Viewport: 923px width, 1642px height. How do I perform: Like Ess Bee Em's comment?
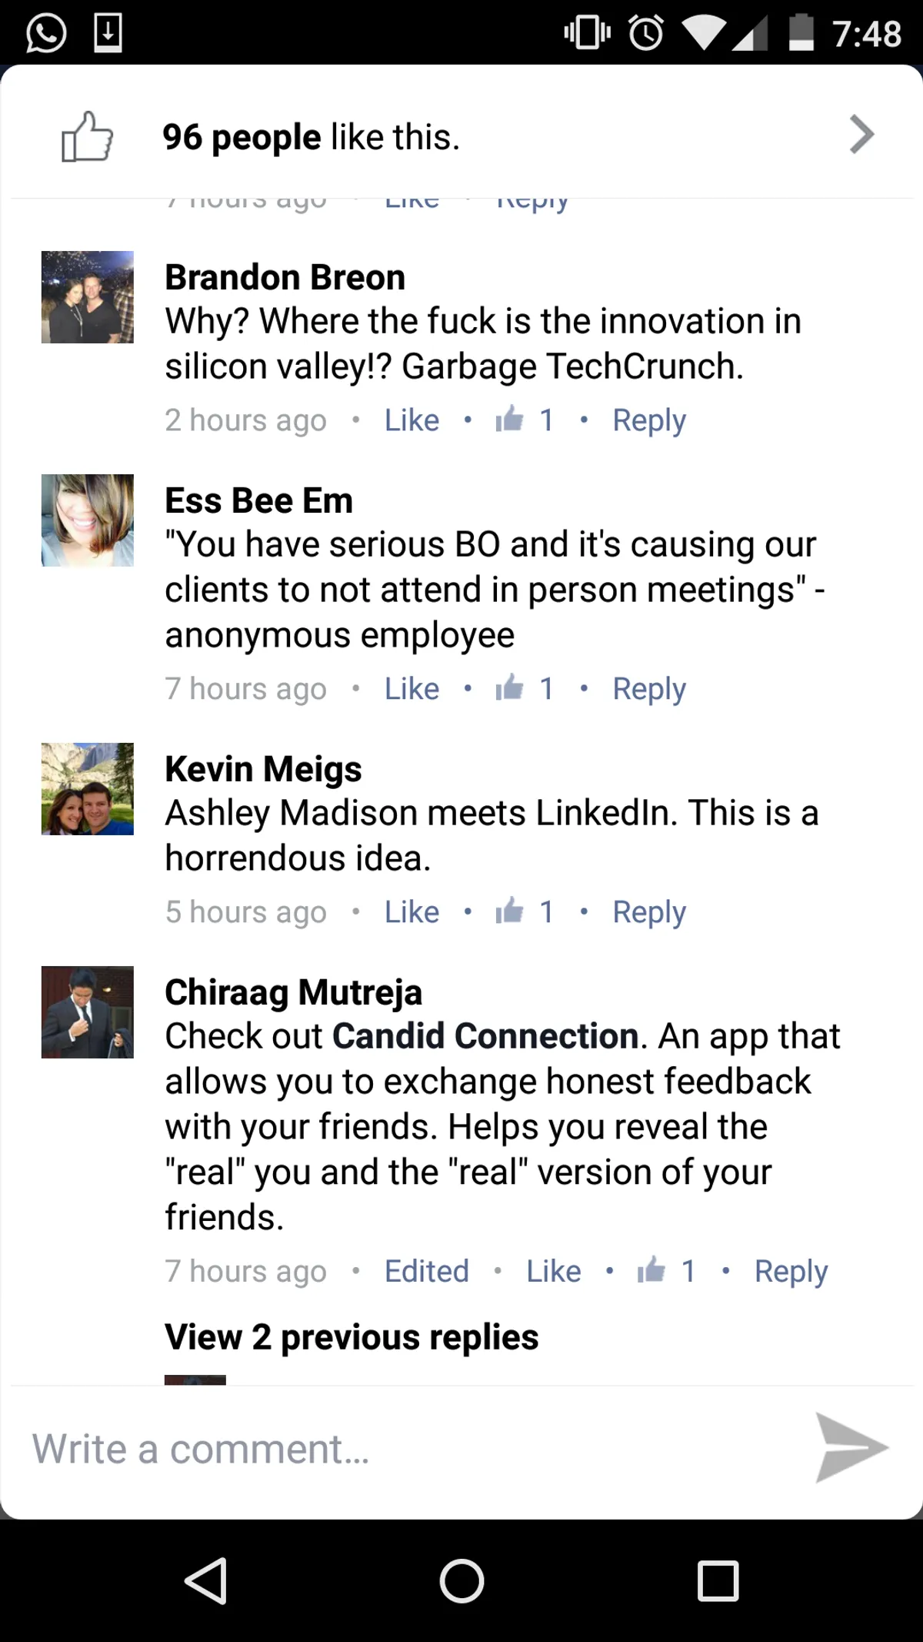click(412, 689)
